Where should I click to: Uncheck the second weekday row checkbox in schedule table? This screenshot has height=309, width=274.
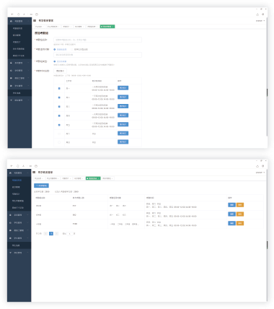click(59, 97)
